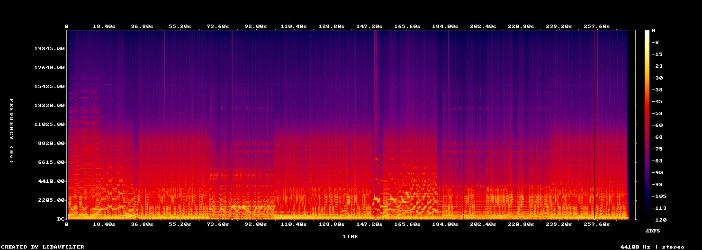Image resolution: width=702 pixels, height=250 pixels.
Task: Select the 8820.00 frequency label
Action: pyautogui.click(x=51, y=143)
